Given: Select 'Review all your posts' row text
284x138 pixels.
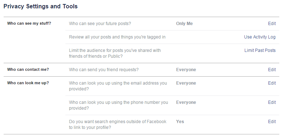Looking at the screenshot, I should click(117, 37).
